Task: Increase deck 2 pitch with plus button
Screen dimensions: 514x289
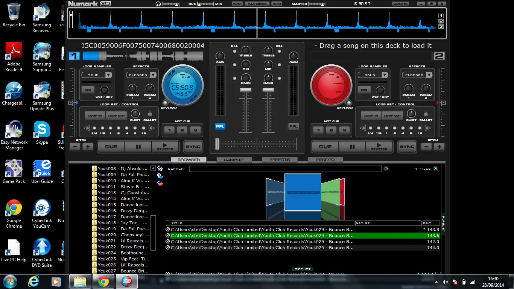Action: (439, 147)
